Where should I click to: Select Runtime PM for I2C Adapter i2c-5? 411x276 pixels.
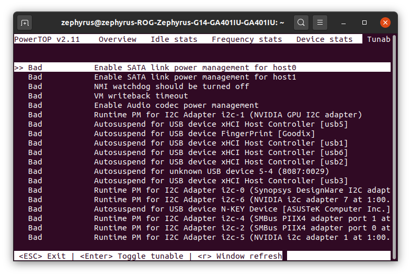pyautogui.click(x=202, y=238)
